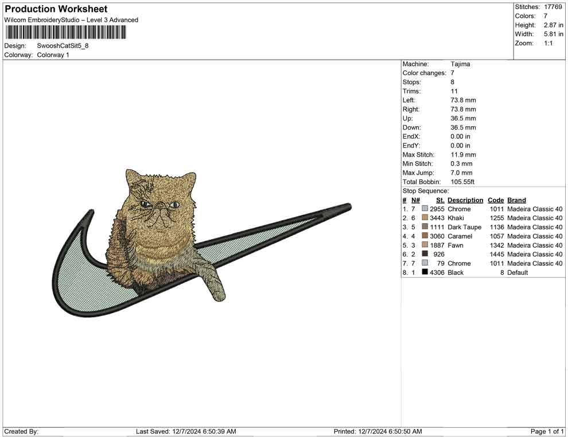This screenshot has height=437, width=568.
Task: Click the Max Jump value 7.0 mm
Action: click(x=461, y=173)
